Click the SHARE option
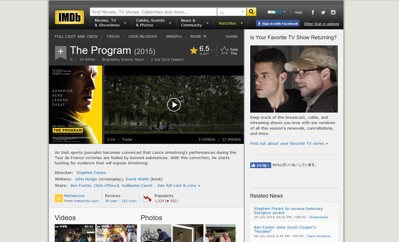Image resolution: width=399 pixels, height=242 pixels. point(231,36)
